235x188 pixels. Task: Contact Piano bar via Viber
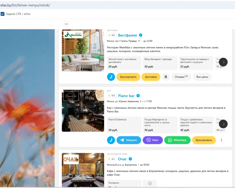point(153,140)
